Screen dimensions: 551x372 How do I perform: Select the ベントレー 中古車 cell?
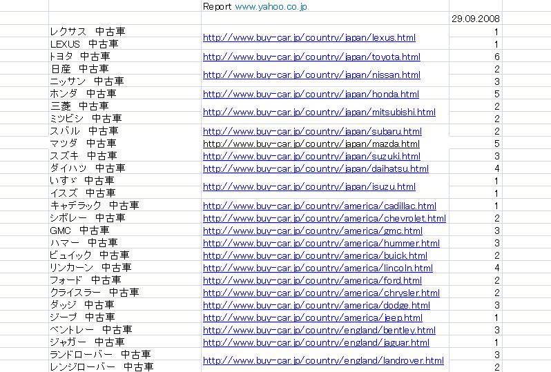pyautogui.click(x=125, y=330)
